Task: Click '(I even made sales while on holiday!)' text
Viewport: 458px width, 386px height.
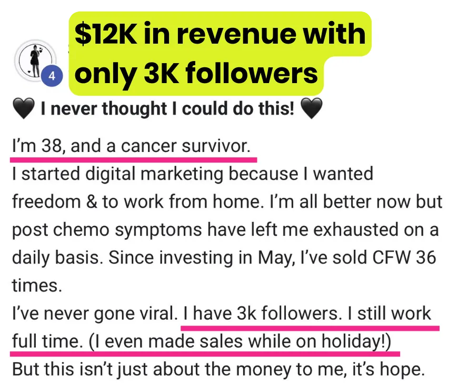Action: pos(240,342)
